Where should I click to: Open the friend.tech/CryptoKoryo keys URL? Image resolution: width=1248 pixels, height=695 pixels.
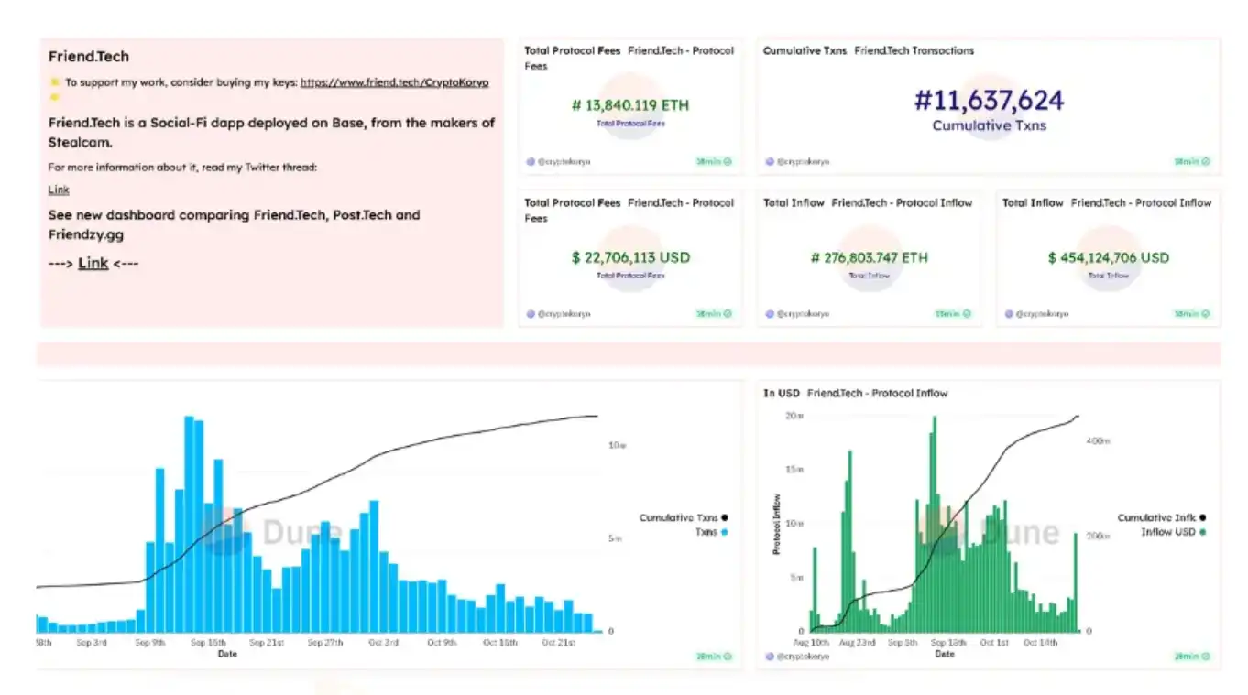pos(394,82)
